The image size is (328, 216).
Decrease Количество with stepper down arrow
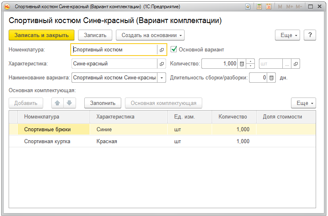[250, 66]
